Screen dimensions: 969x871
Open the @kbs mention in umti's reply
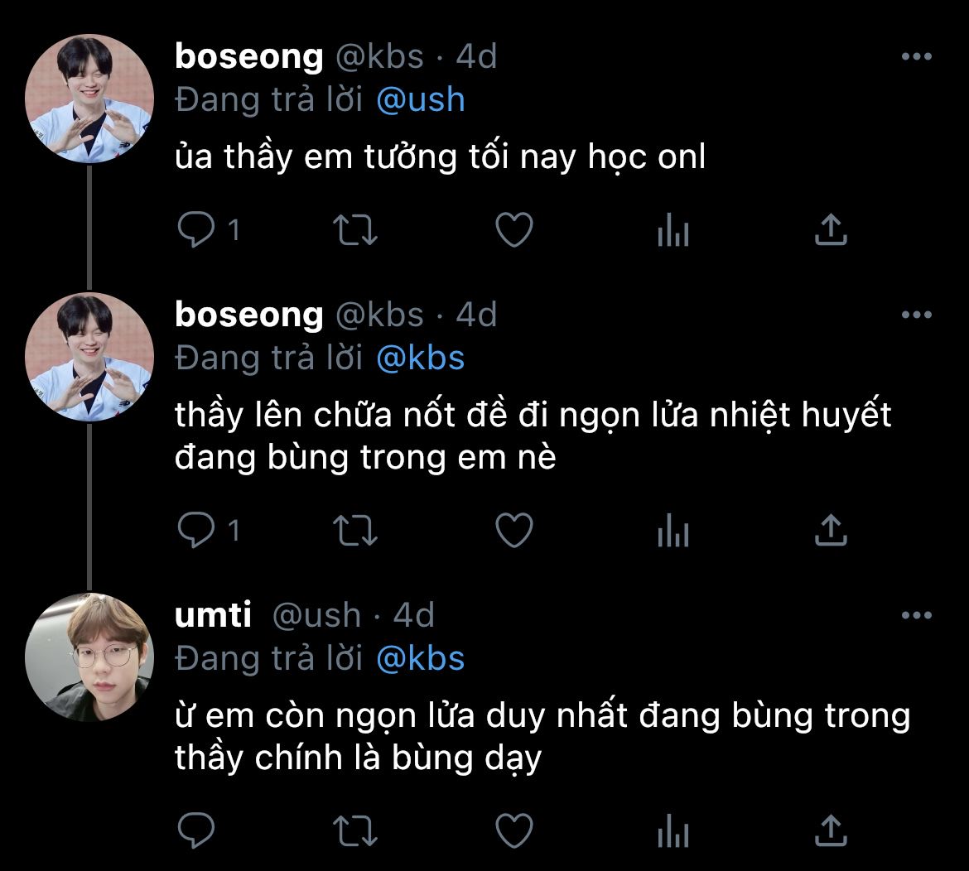click(x=420, y=658)
